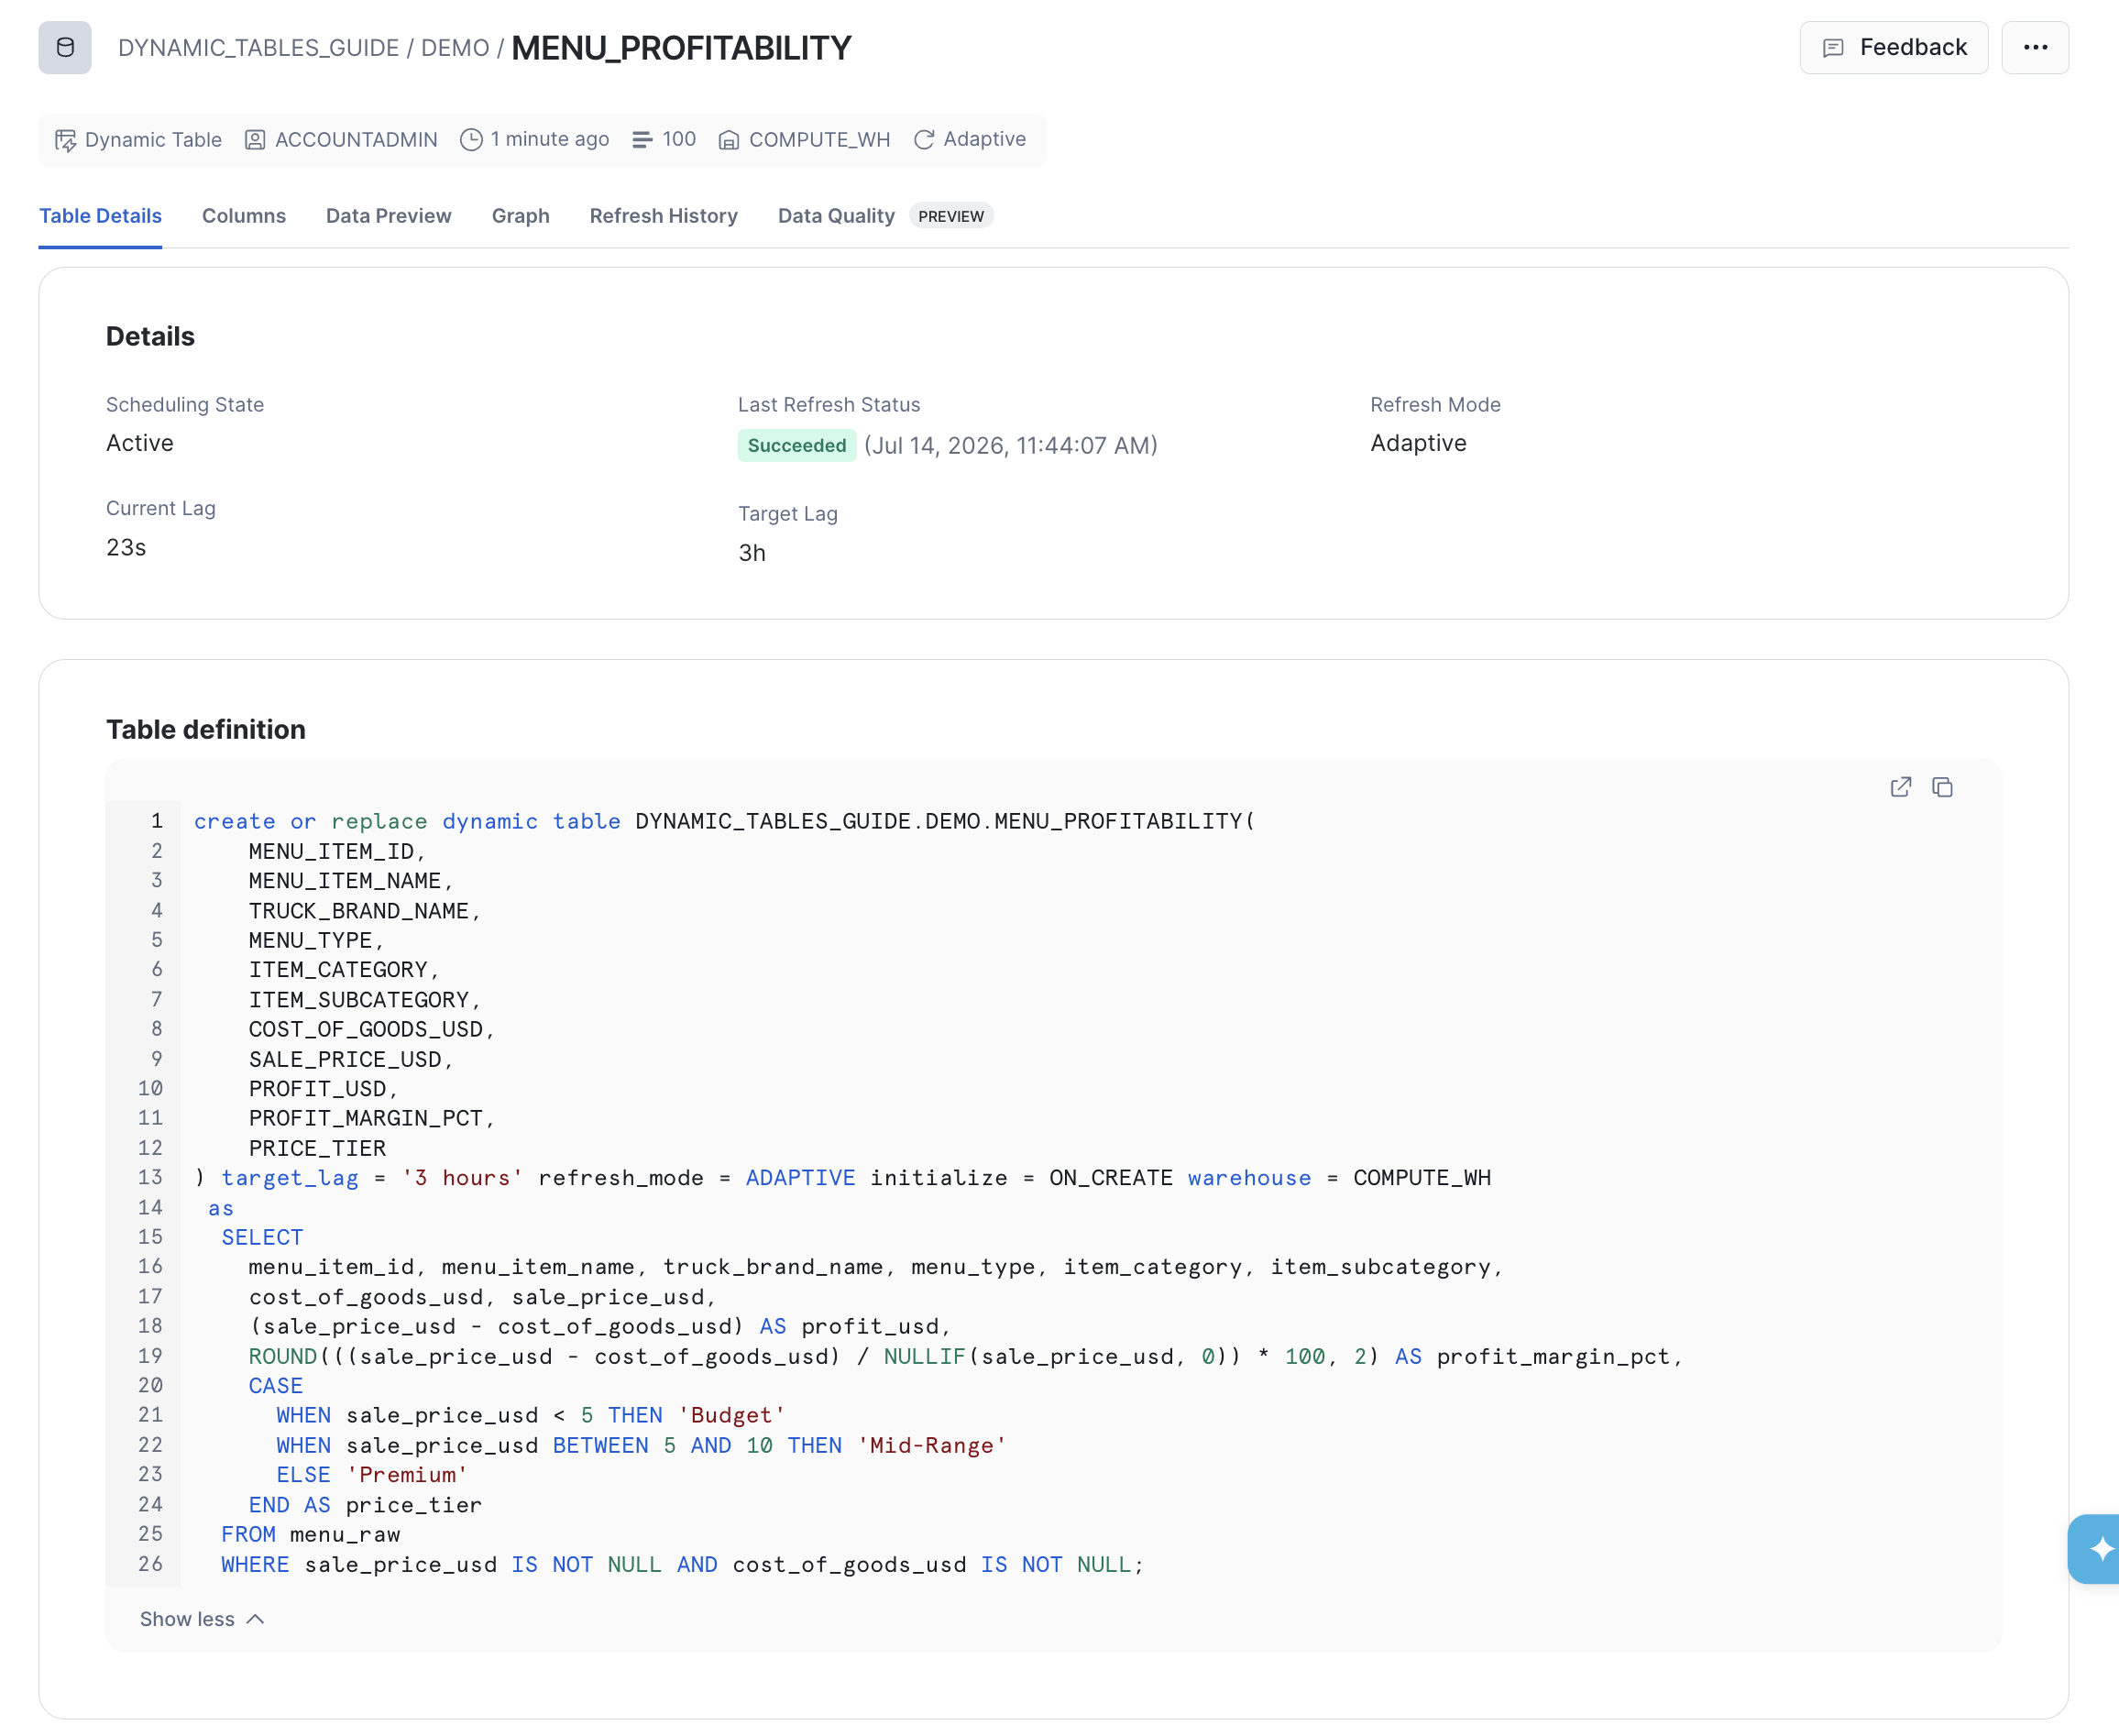Viewport: 2119px width, 1736px height.
Task: Click the Feedback button
Action: click(x=1893, y=47)
